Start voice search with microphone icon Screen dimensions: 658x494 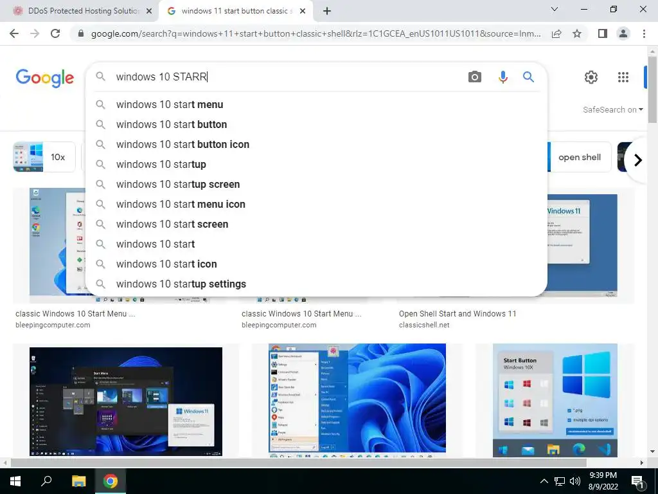(502, 77)
